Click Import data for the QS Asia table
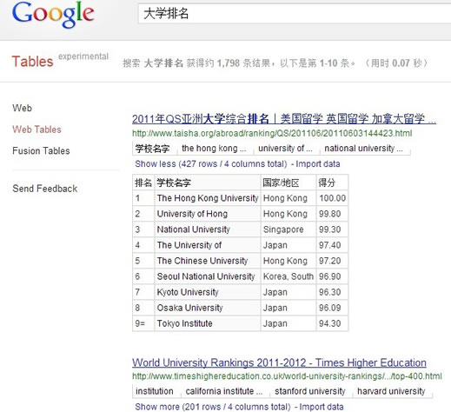 (x=318, y=163)
